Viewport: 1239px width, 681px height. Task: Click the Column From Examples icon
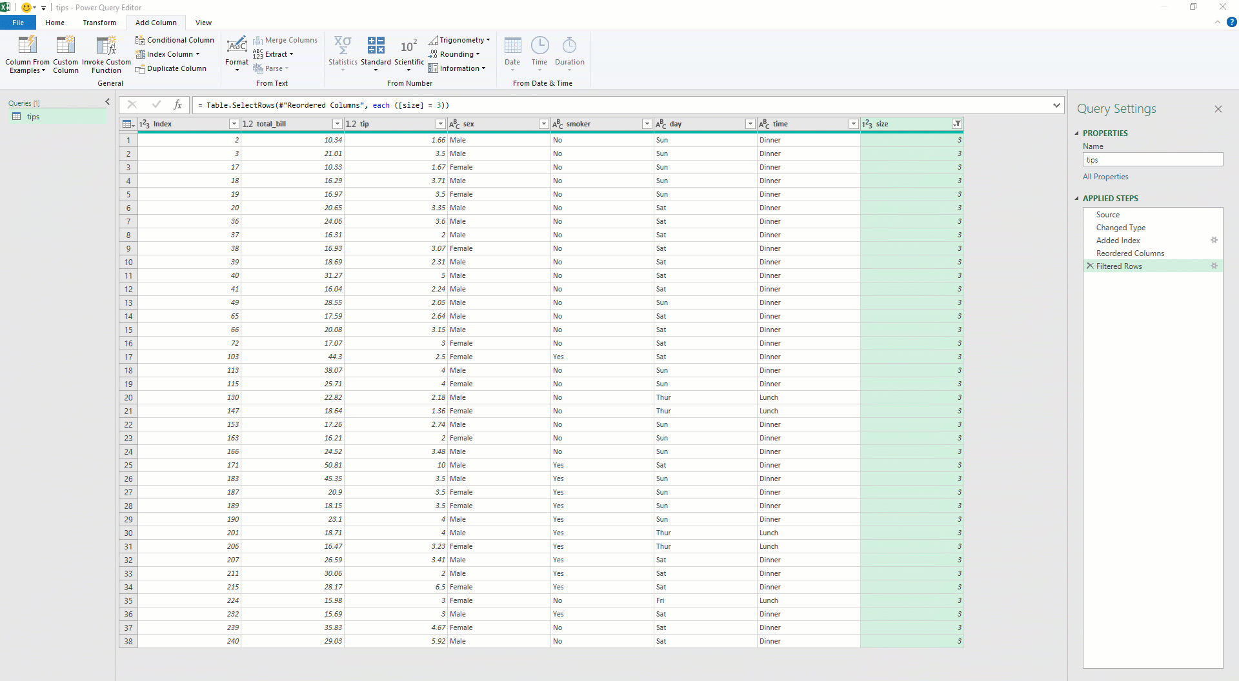27,46
